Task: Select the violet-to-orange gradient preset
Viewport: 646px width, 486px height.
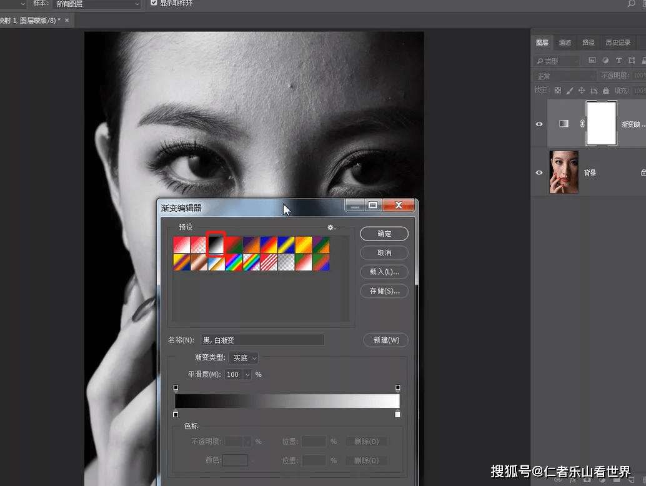Action: click(x=251, y=245)
